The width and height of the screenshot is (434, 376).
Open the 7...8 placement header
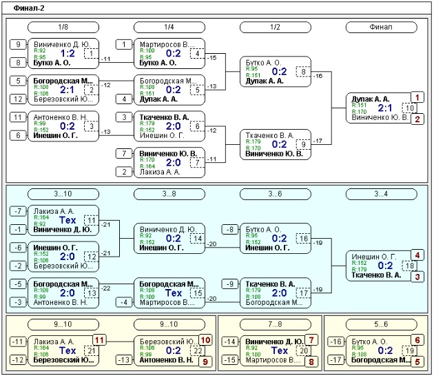pyautogui.click(x=275, y=324)
